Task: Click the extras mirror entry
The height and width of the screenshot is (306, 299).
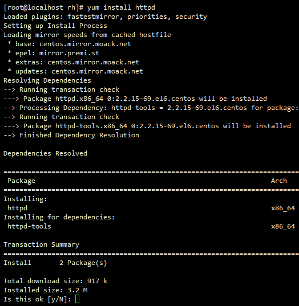Action: [x=73, y=62]
